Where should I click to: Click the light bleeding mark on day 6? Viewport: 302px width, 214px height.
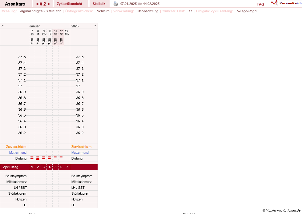(x=61, y=157)
